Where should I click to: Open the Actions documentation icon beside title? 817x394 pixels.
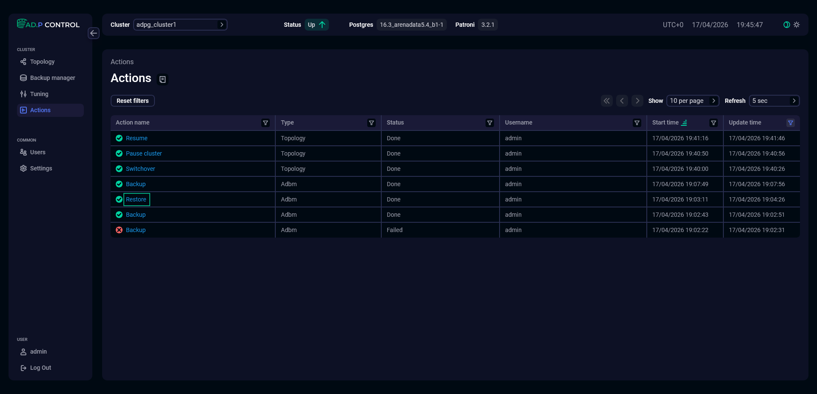tap(163, 79)
